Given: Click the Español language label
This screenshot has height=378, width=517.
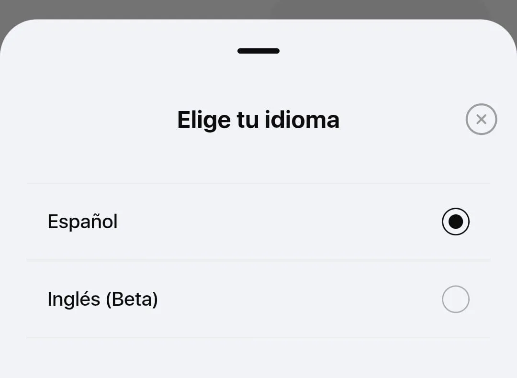Looking at the screenshot, I should (82, 222).
